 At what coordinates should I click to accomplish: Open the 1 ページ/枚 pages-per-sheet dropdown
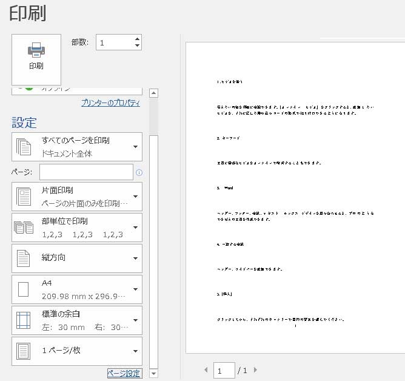coord(77,351)
